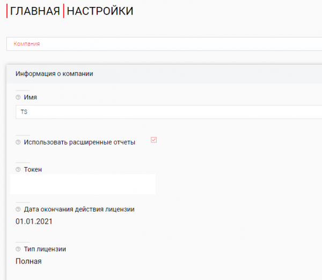
Task: Click the Информация о компании panel header
Action: [55, 74]
